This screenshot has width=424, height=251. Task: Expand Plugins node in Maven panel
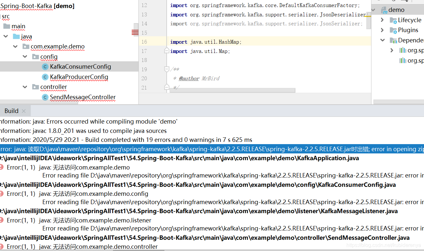(x=382, y=30)
